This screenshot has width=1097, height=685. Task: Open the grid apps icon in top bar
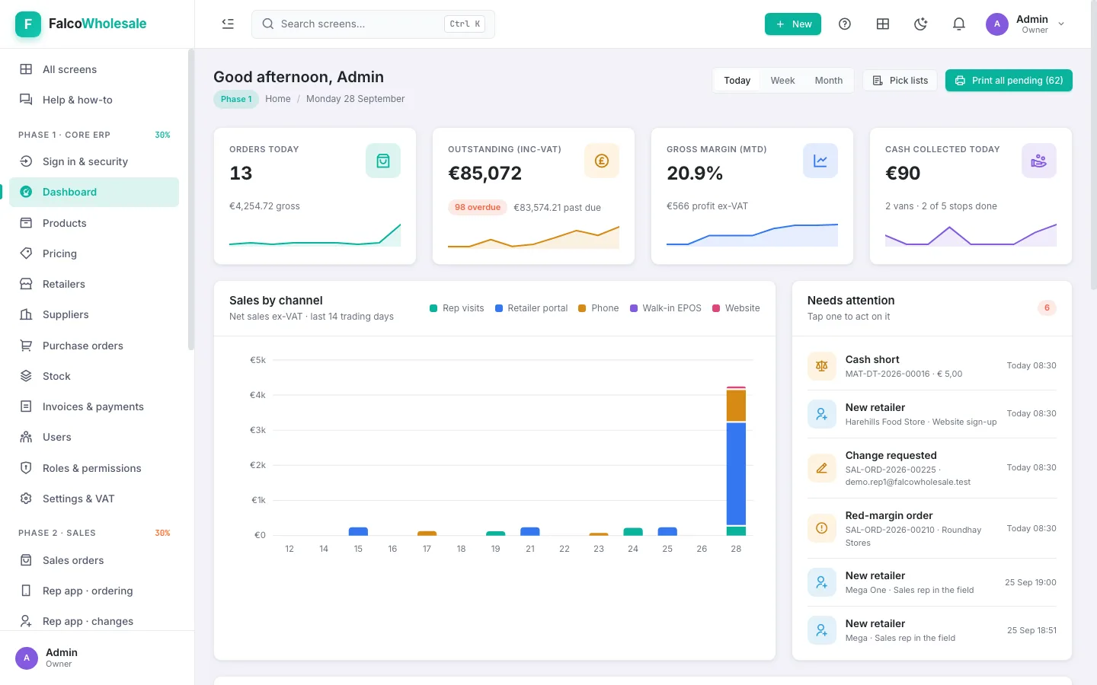[x=883, y=24]
